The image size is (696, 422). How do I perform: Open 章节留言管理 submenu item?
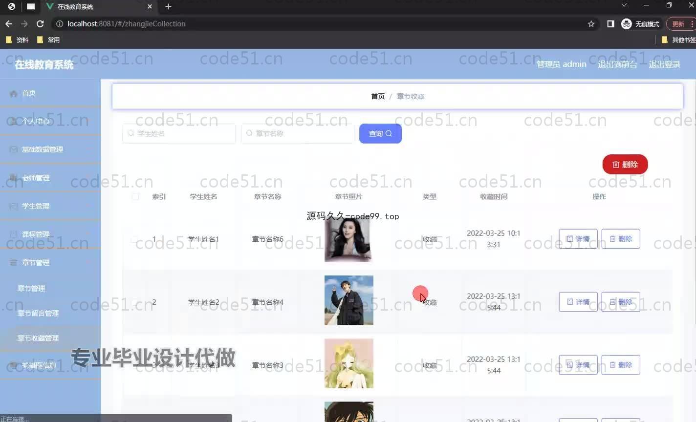coord(50,314)
